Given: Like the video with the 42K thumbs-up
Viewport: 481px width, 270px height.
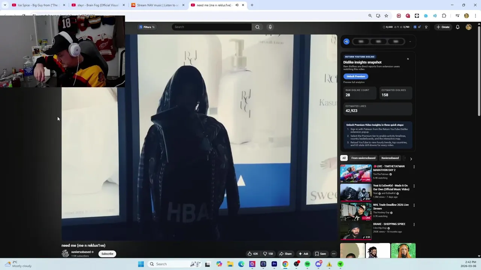Looking at the screenshot, I should tap(253, 254).
